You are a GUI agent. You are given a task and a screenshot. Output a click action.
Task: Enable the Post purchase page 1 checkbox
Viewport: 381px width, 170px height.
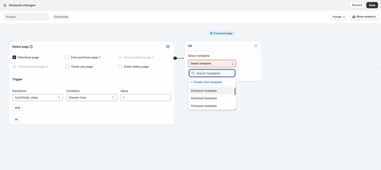point(67,57)
